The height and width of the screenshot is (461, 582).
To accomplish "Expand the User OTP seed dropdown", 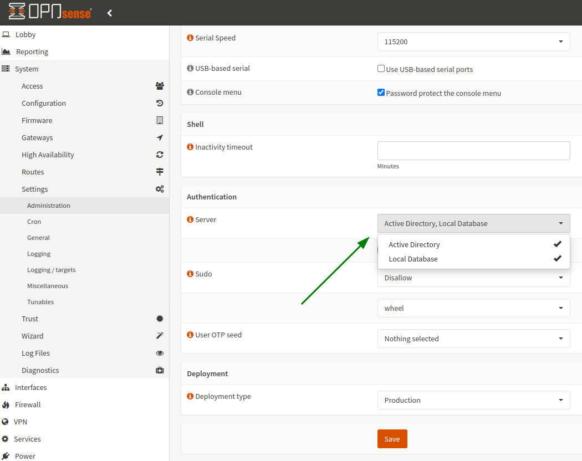I will [x=473, y=339].
